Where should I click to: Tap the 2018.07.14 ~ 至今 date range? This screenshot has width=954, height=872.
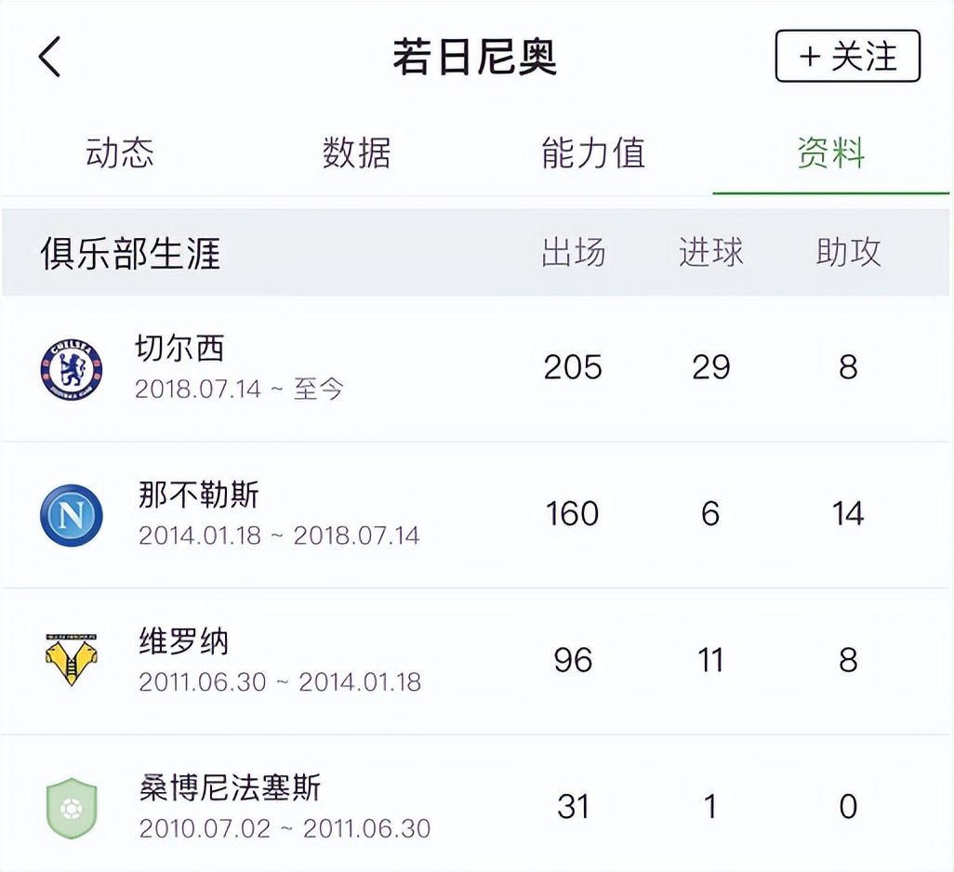[x=238, y=390]
